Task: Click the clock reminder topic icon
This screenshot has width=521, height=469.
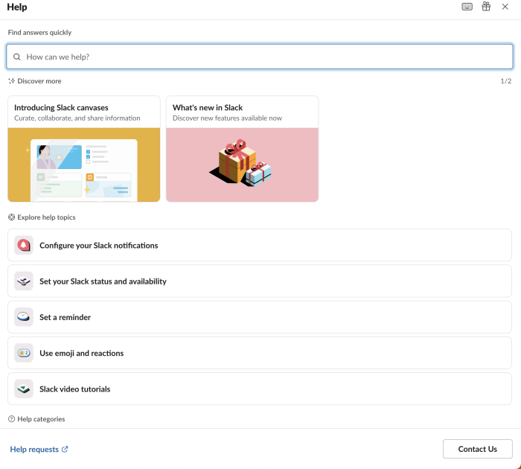Action: (x=24, y=317)
